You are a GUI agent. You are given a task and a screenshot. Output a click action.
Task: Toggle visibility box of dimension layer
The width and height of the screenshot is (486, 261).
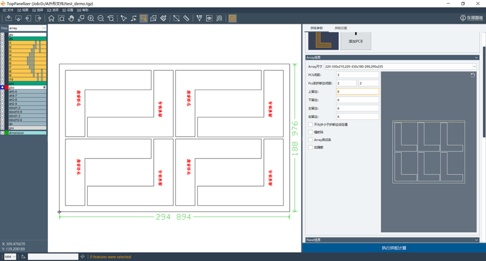(2, 133)
